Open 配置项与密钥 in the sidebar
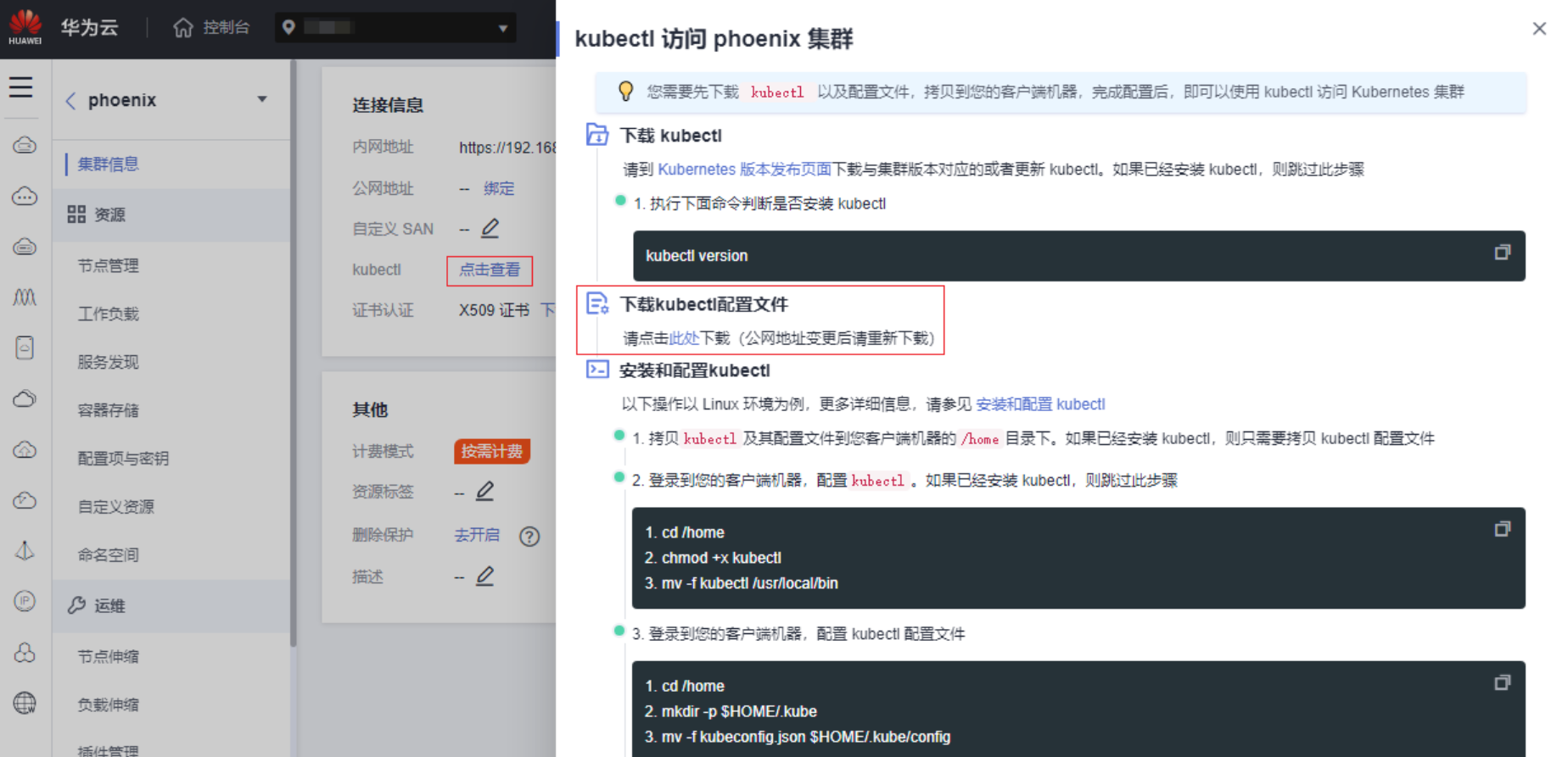This screenshot has height=757, width=1551. [123, 459]
